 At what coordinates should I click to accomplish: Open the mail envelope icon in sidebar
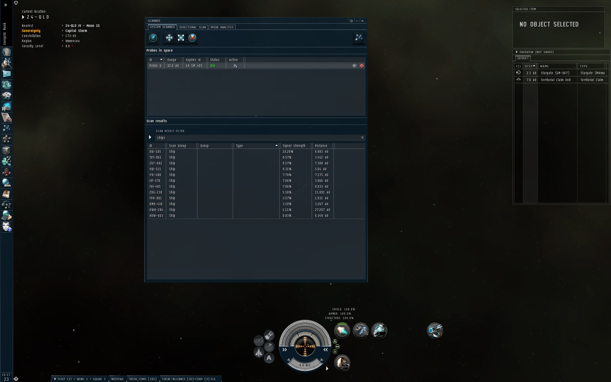coord(7,74)
